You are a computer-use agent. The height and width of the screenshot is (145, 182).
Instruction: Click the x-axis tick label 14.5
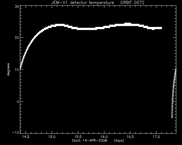tap(26, 137)
